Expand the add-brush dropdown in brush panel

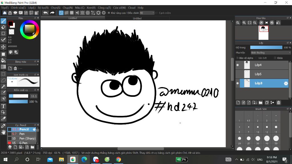point(21,147)
